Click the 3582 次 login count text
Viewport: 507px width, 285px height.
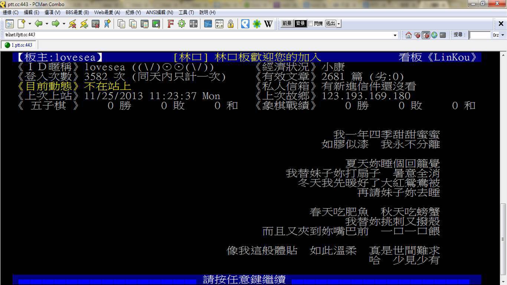(105, 77)
